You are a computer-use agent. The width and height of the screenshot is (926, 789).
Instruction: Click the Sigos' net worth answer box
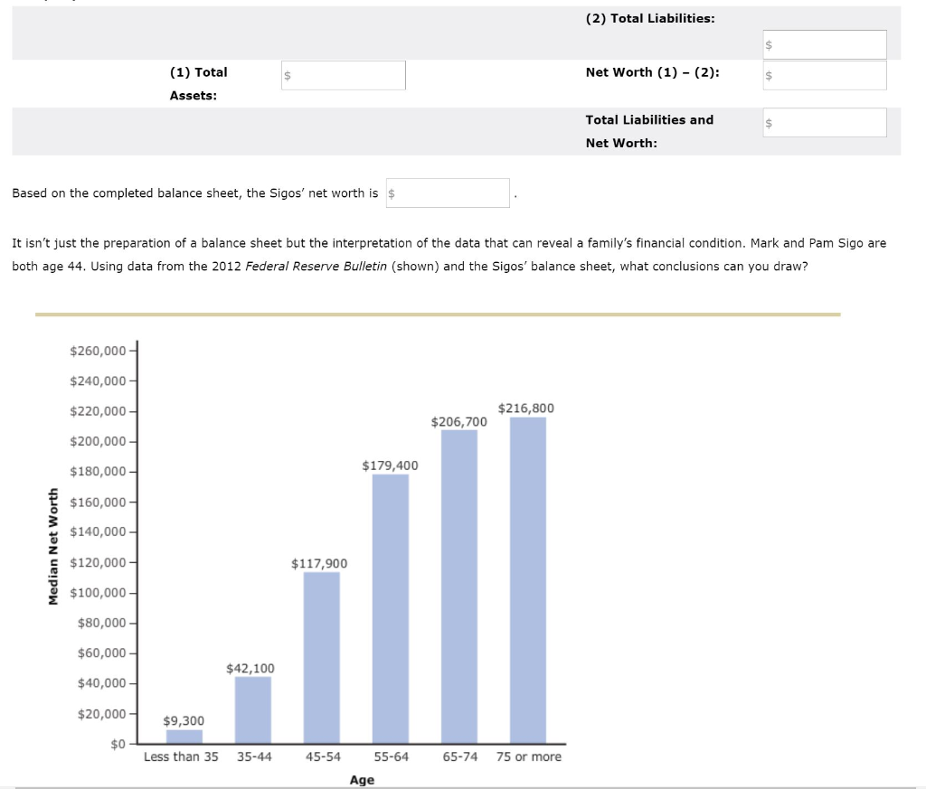point(447,193)
